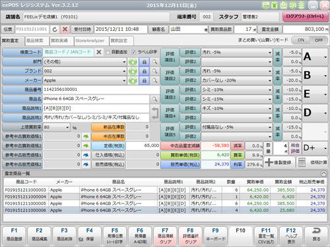330x247 pixels.
Task: Open the 評価項目4 dropdown showing キズ -10%
Action: coord(237,109)
